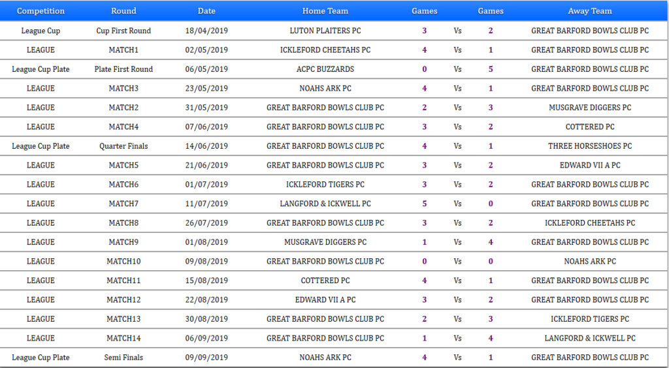The width and height of the screenshot is (669, 368).
Task: Click LANGFORD & ICKWELL PC home team in MATCH7 row
Action: pos(325,204)
